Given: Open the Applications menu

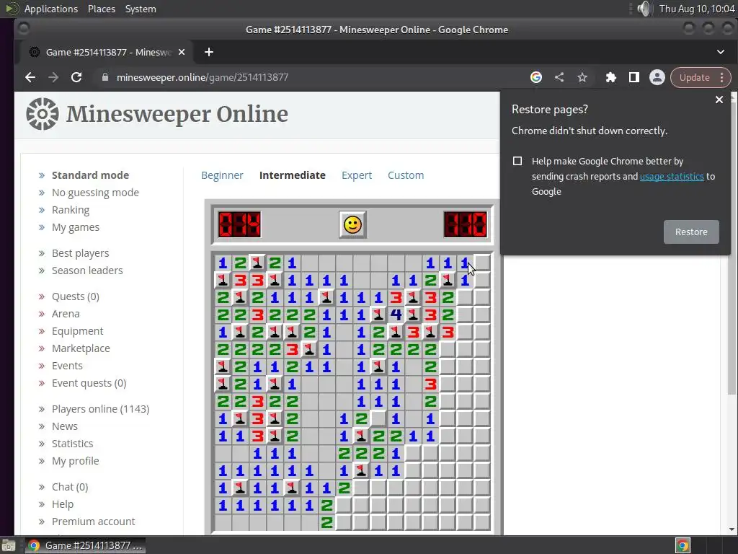Looking at the screenshot, I should (x=51, y=9).
